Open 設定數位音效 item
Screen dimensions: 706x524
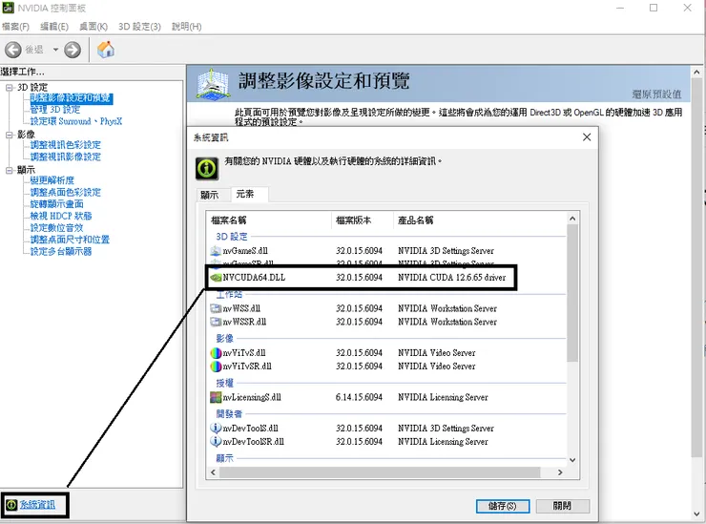[56, 228]
